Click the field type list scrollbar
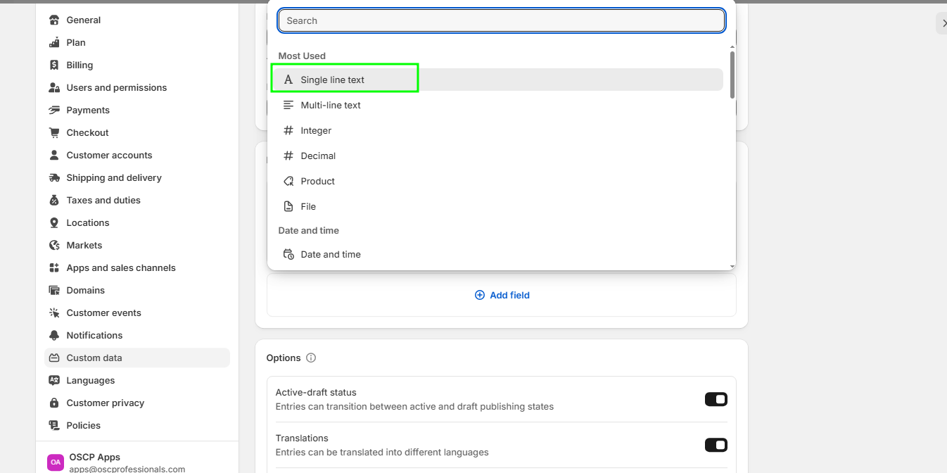This screenshot has width=947, height=473. coord(732,75)
